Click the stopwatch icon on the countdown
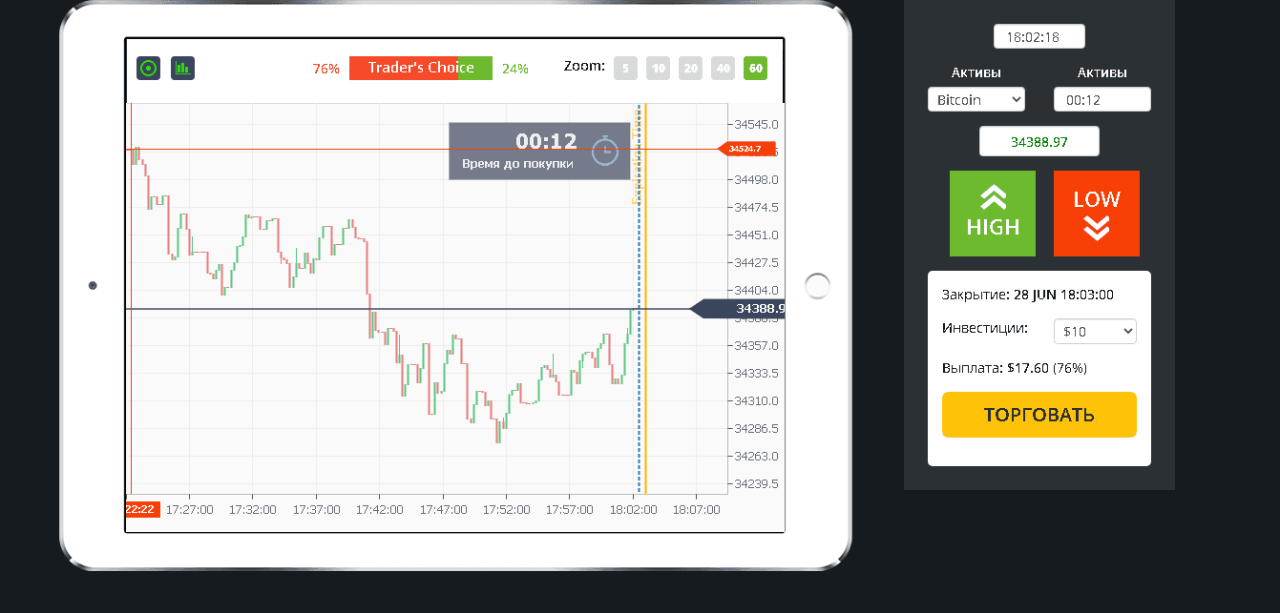This screenshot has width=1280, height=613. click(605, 151)
